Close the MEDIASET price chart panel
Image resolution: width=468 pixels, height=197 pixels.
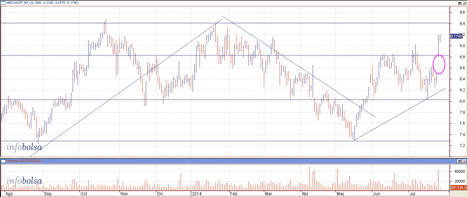pos(464,2)
